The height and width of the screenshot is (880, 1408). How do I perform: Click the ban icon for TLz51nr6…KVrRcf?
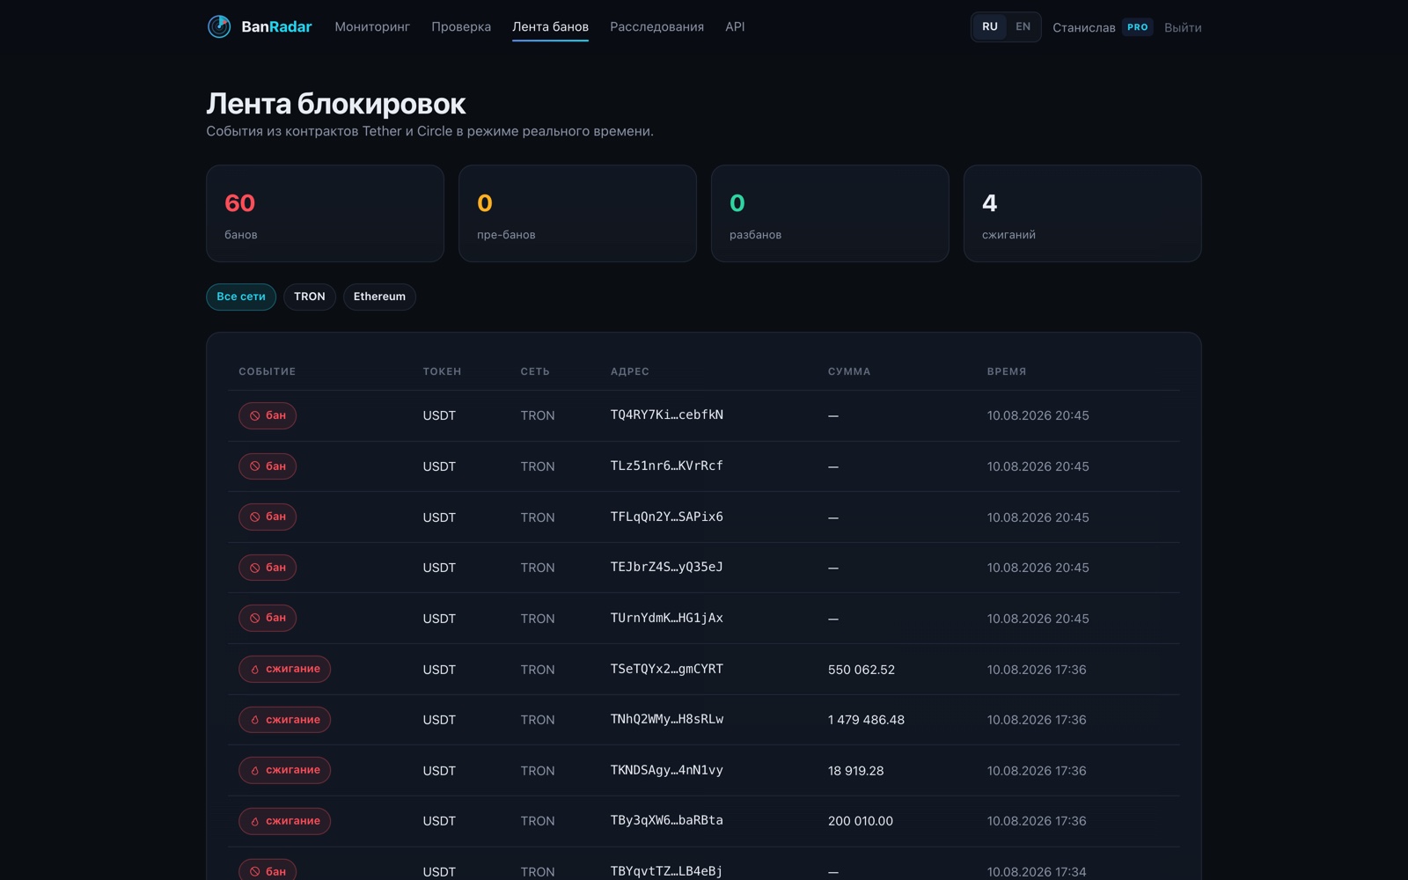[255, 466]
